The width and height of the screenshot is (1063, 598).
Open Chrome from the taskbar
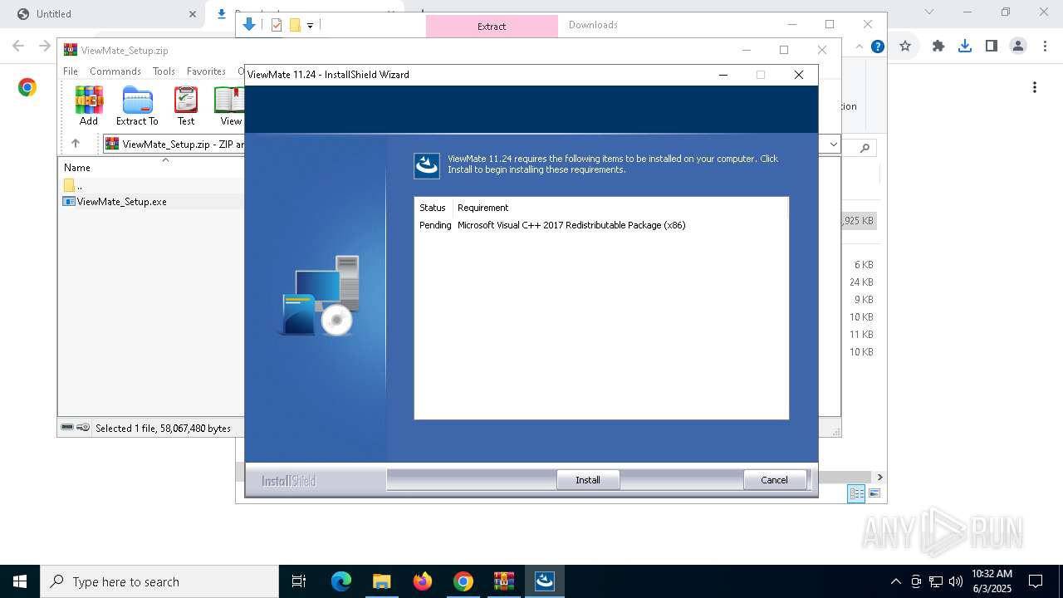click(463, 581)
